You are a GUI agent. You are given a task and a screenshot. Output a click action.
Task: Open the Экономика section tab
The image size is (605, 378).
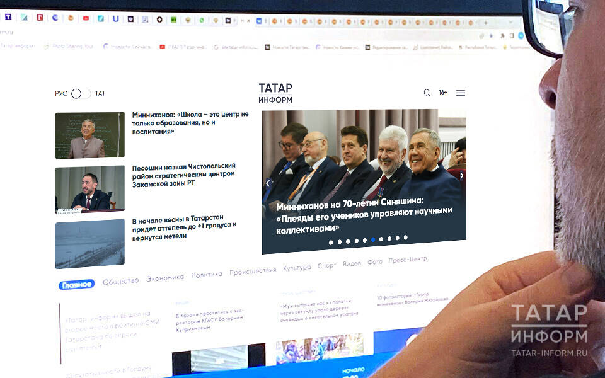tap(165, 277)
